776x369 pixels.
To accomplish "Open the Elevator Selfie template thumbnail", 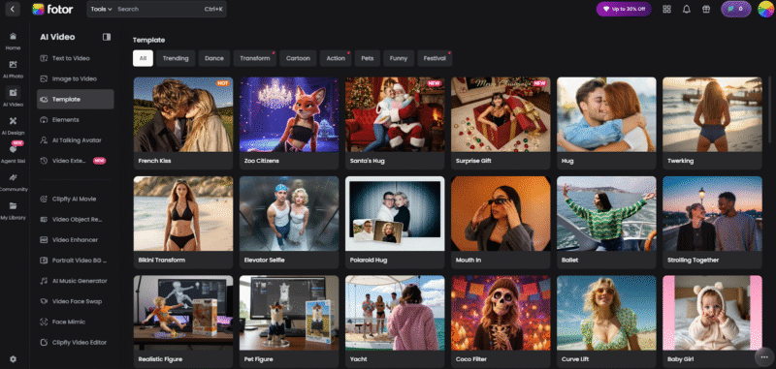I will click(289, 214).
